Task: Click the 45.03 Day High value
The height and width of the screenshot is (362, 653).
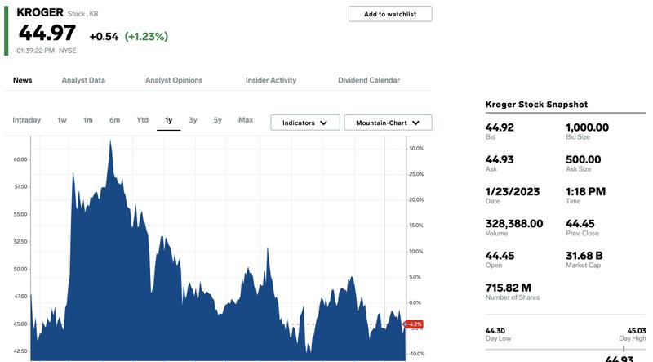Action: 637,331
